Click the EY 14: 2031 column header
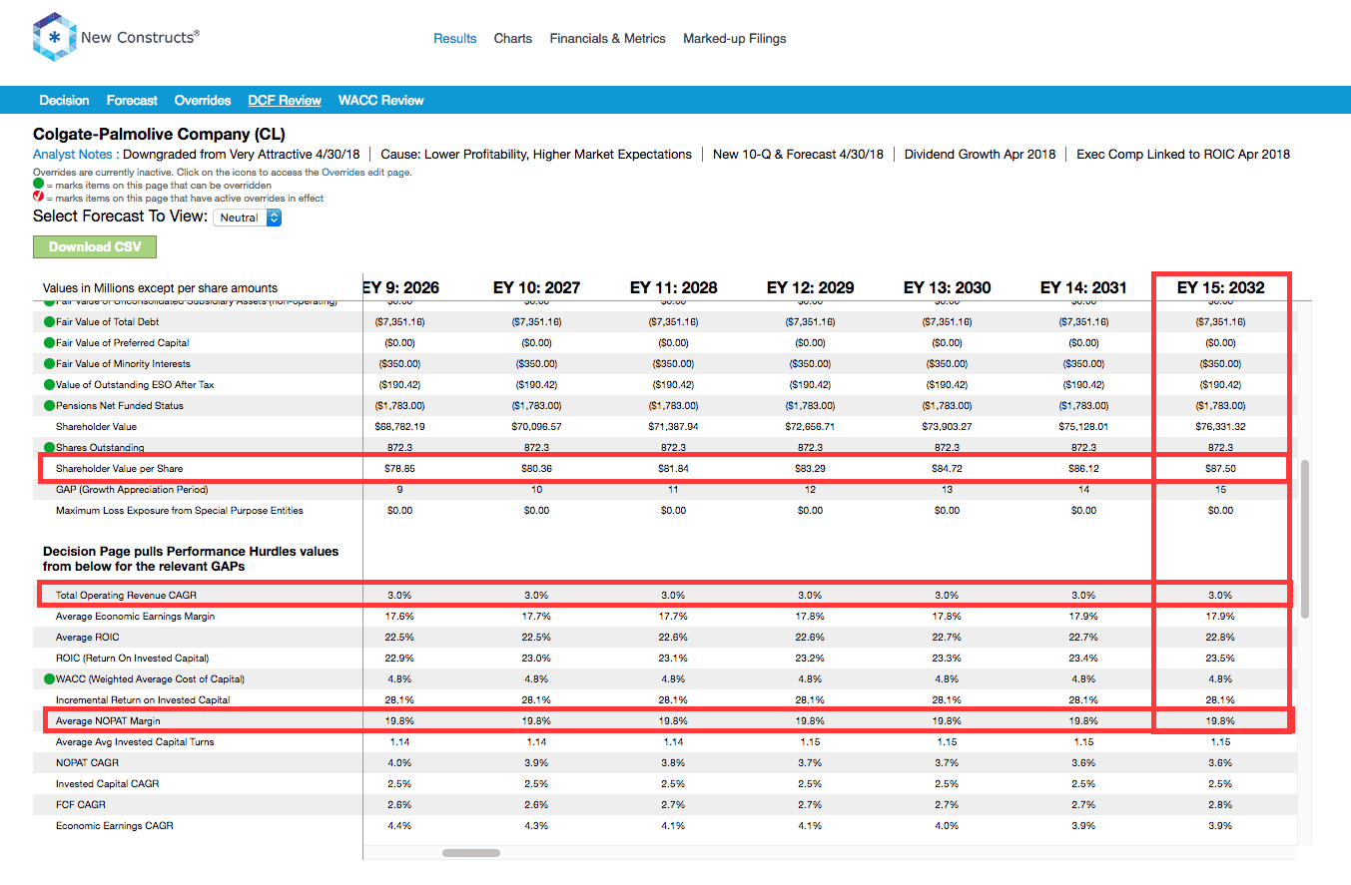The height and width of the screenshot is (885, 1351). tap(1083, 287)
